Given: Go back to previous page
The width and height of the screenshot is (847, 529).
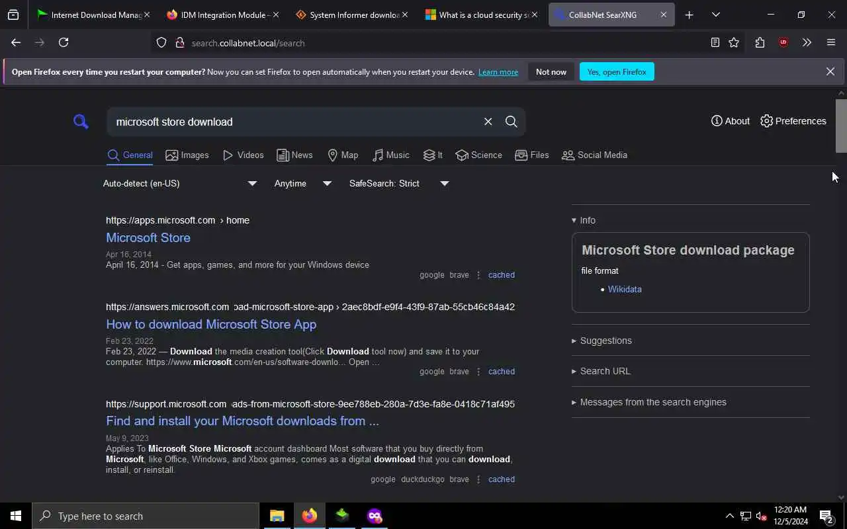Looking at the screenshot, I should point(16,42).
